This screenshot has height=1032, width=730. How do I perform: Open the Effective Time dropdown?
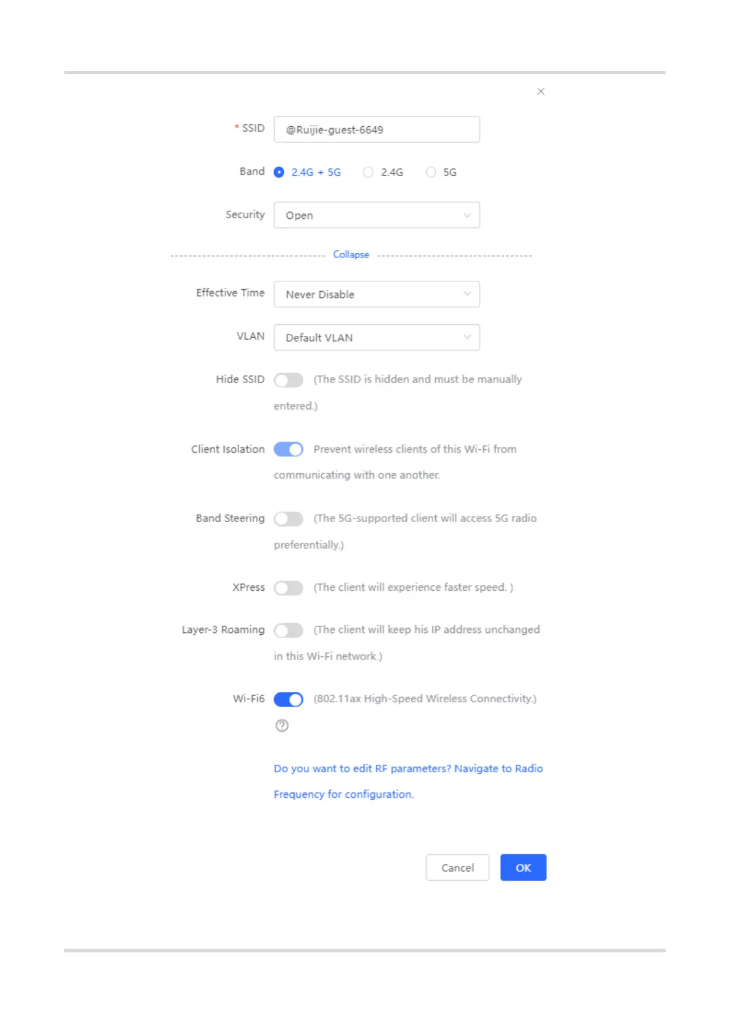point(377,294)
